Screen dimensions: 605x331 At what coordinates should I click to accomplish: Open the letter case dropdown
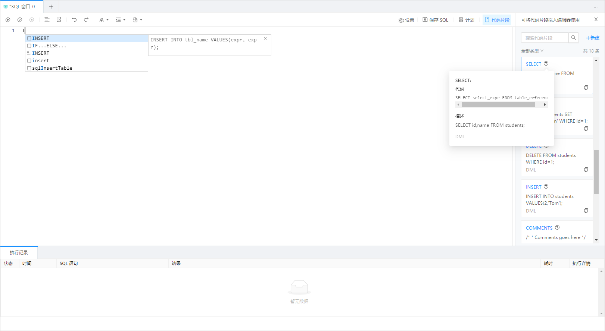104,20
